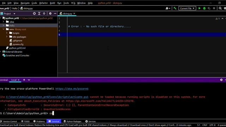This screenshot has height=127, width=226.
Task: Open Version Control tool window
Action: tap(8, 121)
